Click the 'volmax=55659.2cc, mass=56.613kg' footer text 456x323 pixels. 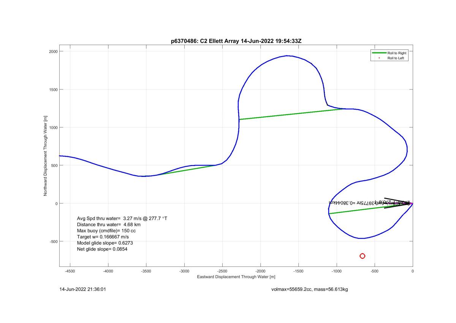(x=310, y=289)
